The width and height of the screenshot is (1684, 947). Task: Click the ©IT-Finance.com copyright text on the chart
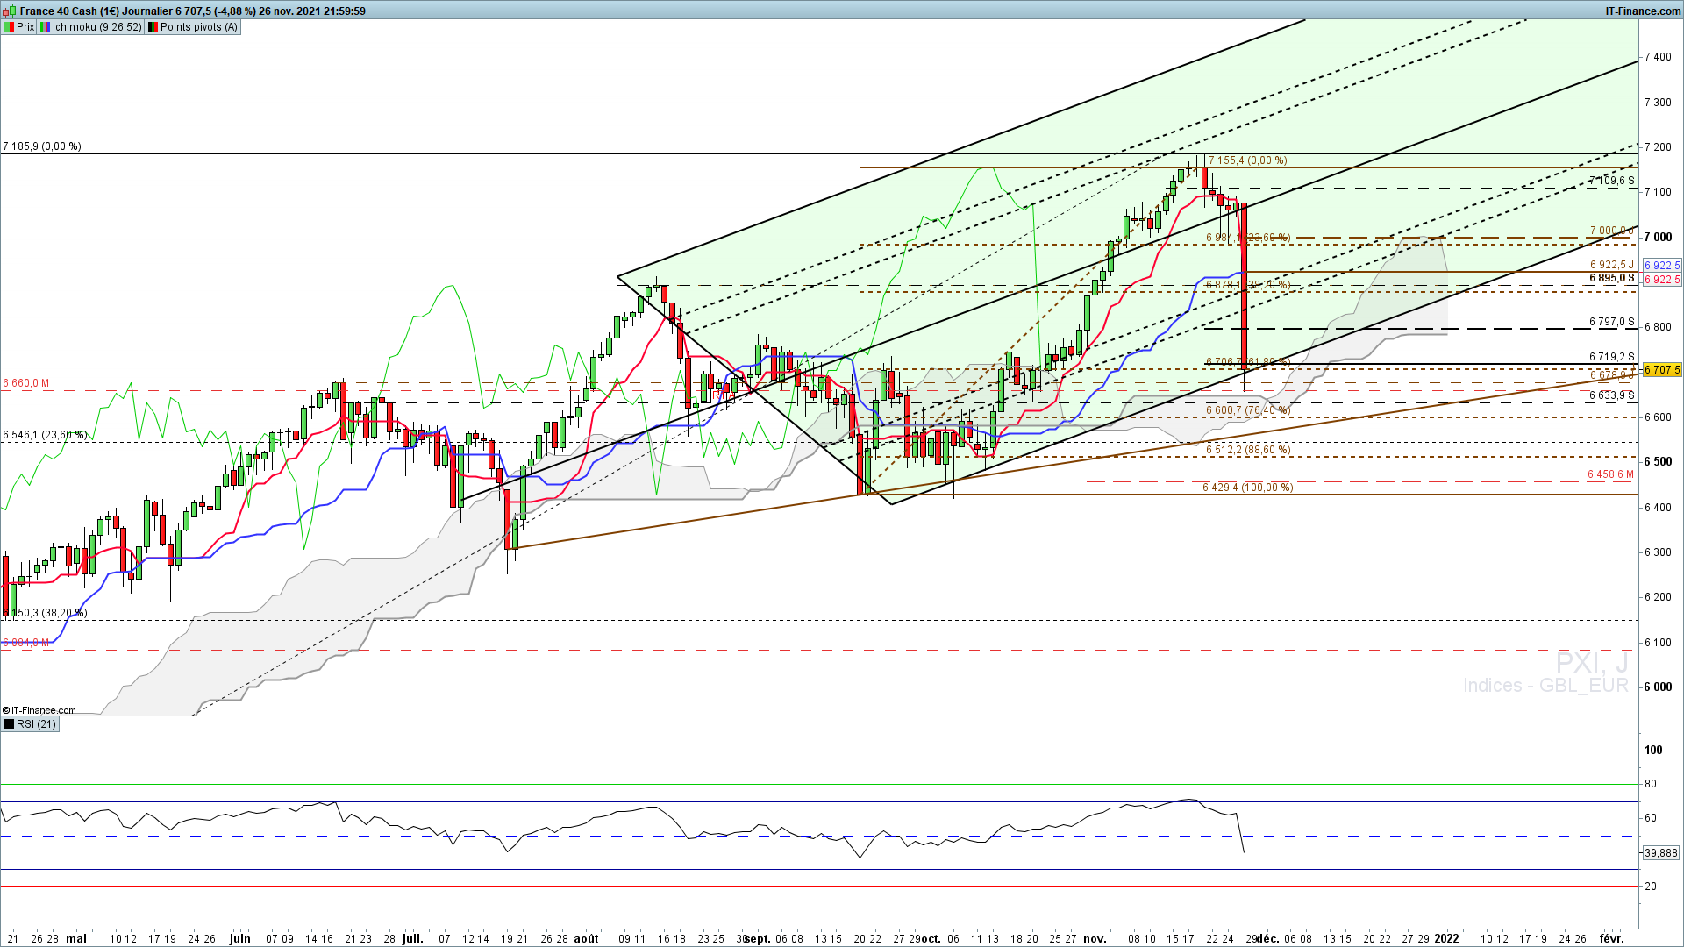[39, 710]
